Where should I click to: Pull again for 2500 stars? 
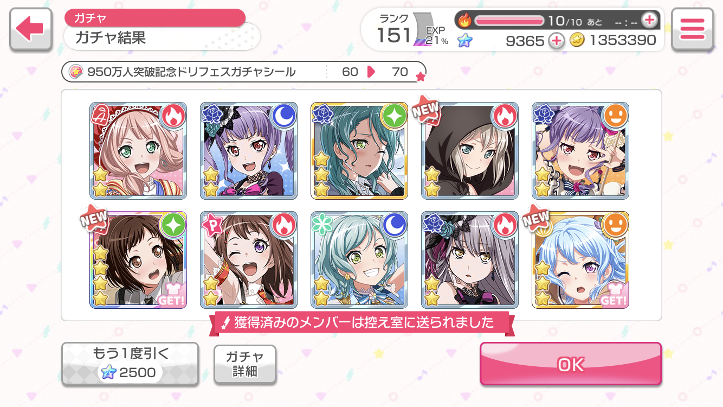pyautogui.click(x=130, y=364)
